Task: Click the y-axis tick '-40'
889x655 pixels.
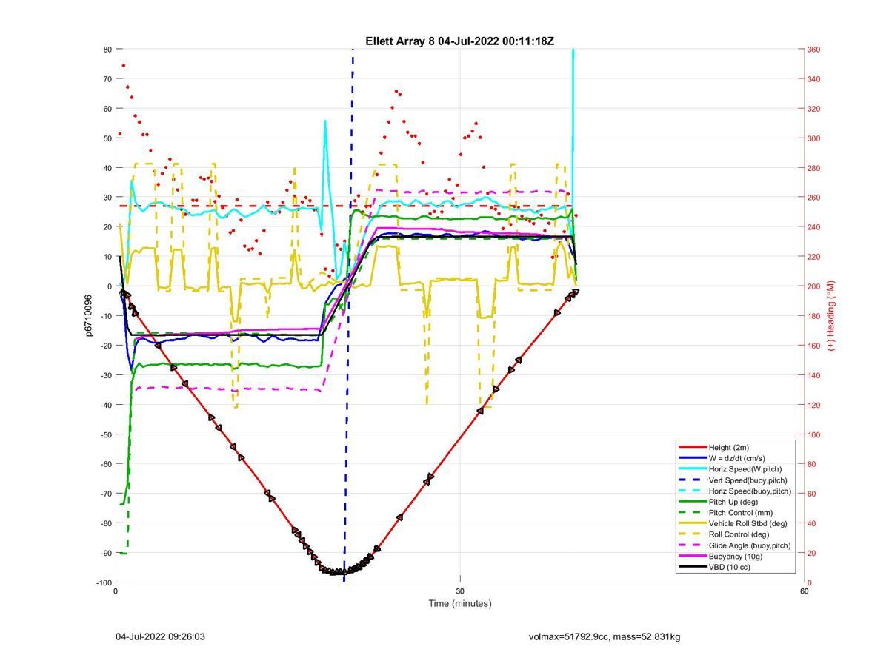Action: point(106,405)
